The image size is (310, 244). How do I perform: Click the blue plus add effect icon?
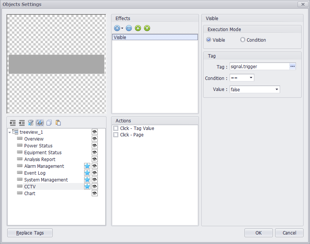click(117, 28)
